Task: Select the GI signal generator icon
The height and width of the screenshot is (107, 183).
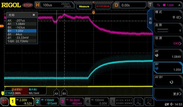Action: click(139, 102)
